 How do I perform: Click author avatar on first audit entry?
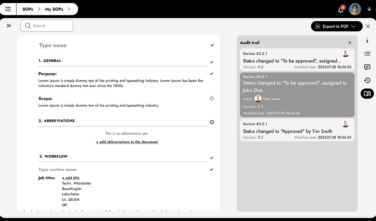(x=346, y=54)
